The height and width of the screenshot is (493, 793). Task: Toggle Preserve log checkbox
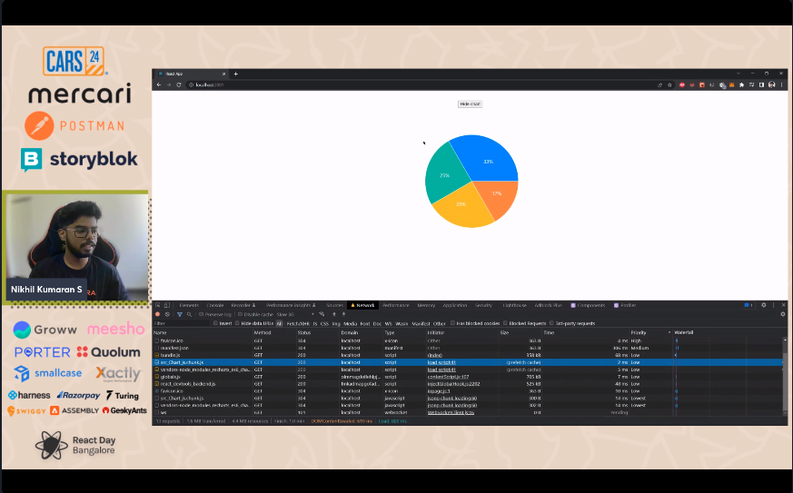[202, 314]
